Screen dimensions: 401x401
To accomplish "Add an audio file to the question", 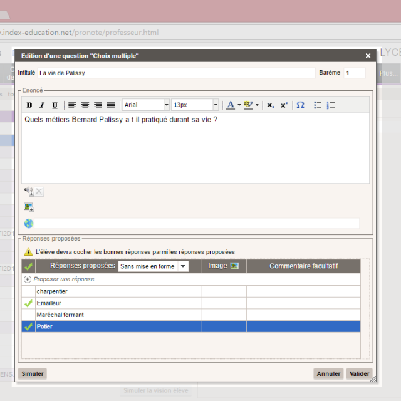I will click(29, 192).
